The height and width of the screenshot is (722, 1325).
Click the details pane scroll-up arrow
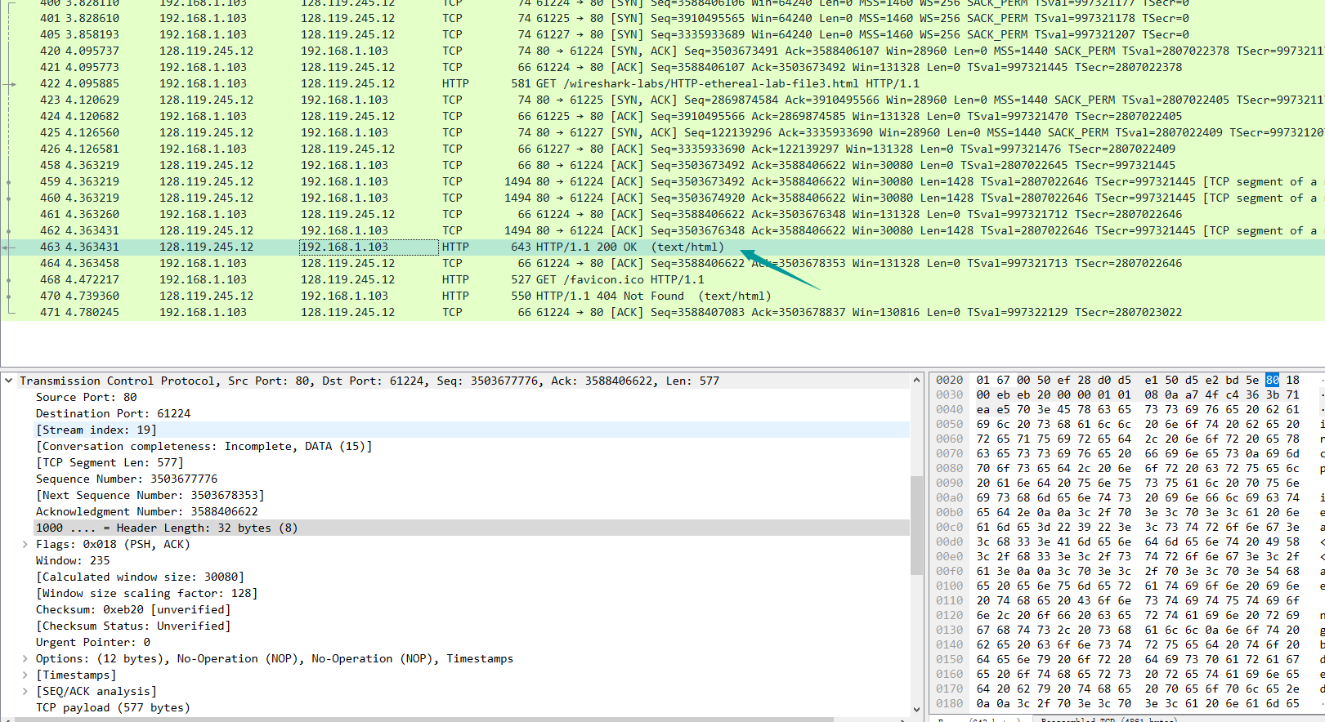tap(916, 381)
